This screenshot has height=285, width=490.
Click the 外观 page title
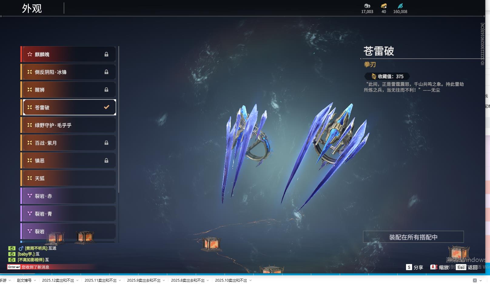32,8
